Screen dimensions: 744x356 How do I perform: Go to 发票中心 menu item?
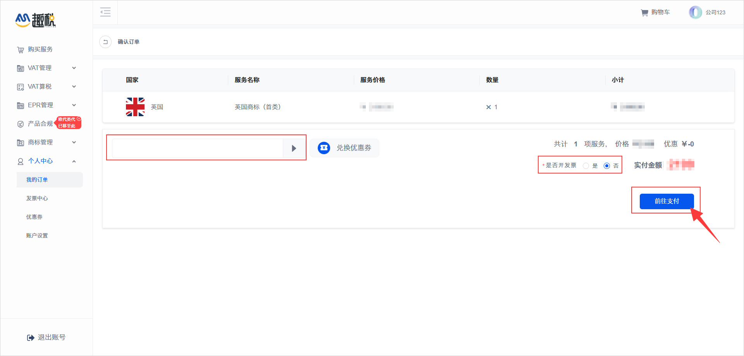(37, 198)
